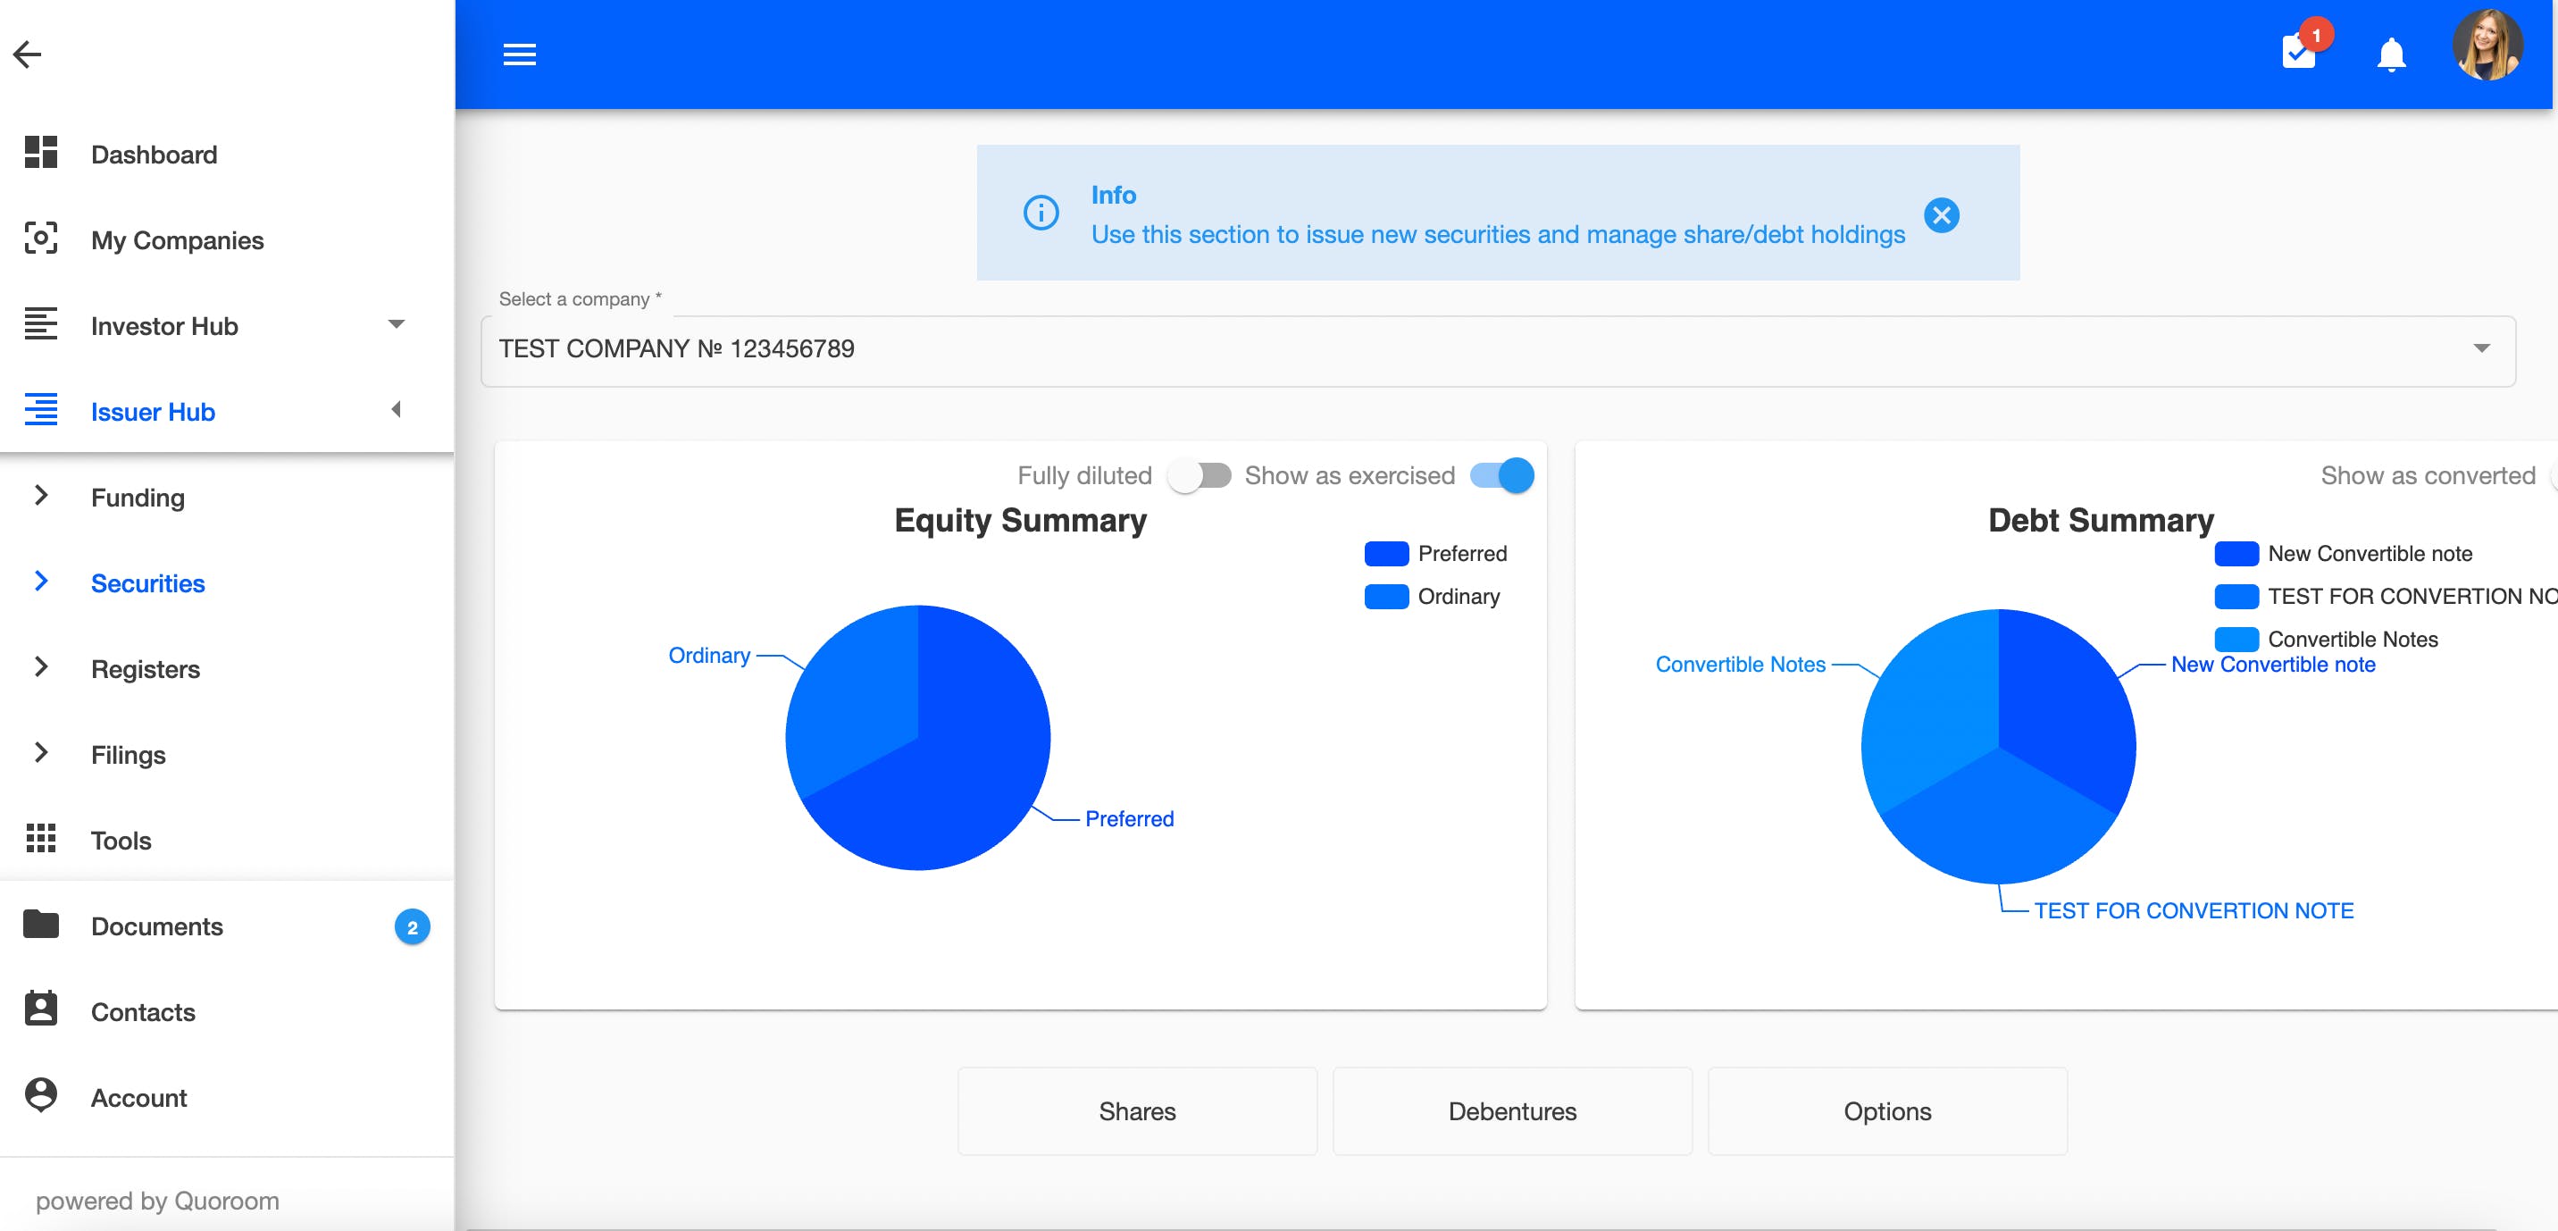Click the My Companies icon
The image size is (2558, 1231).
[41, 239]
